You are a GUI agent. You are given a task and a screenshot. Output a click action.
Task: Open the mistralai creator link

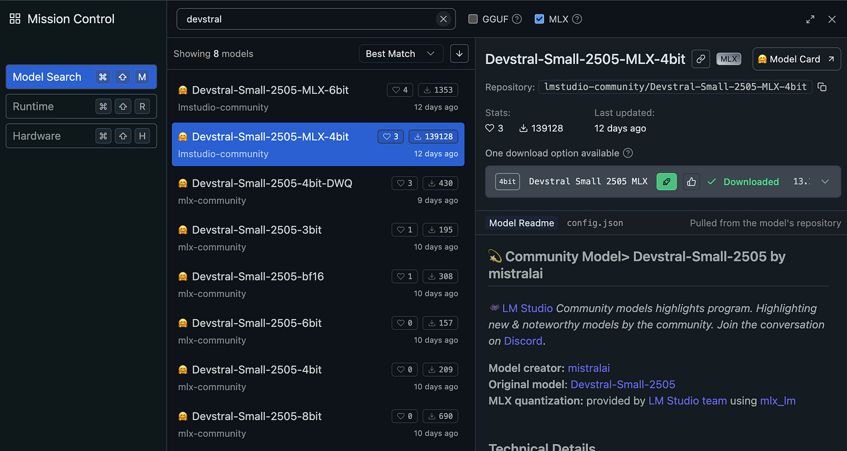click(x=589, y=368)
